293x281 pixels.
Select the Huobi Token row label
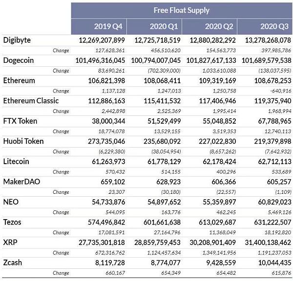(23, 141)
